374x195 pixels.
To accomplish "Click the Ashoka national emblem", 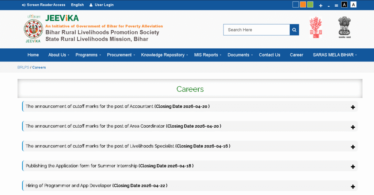I will 344,27.
